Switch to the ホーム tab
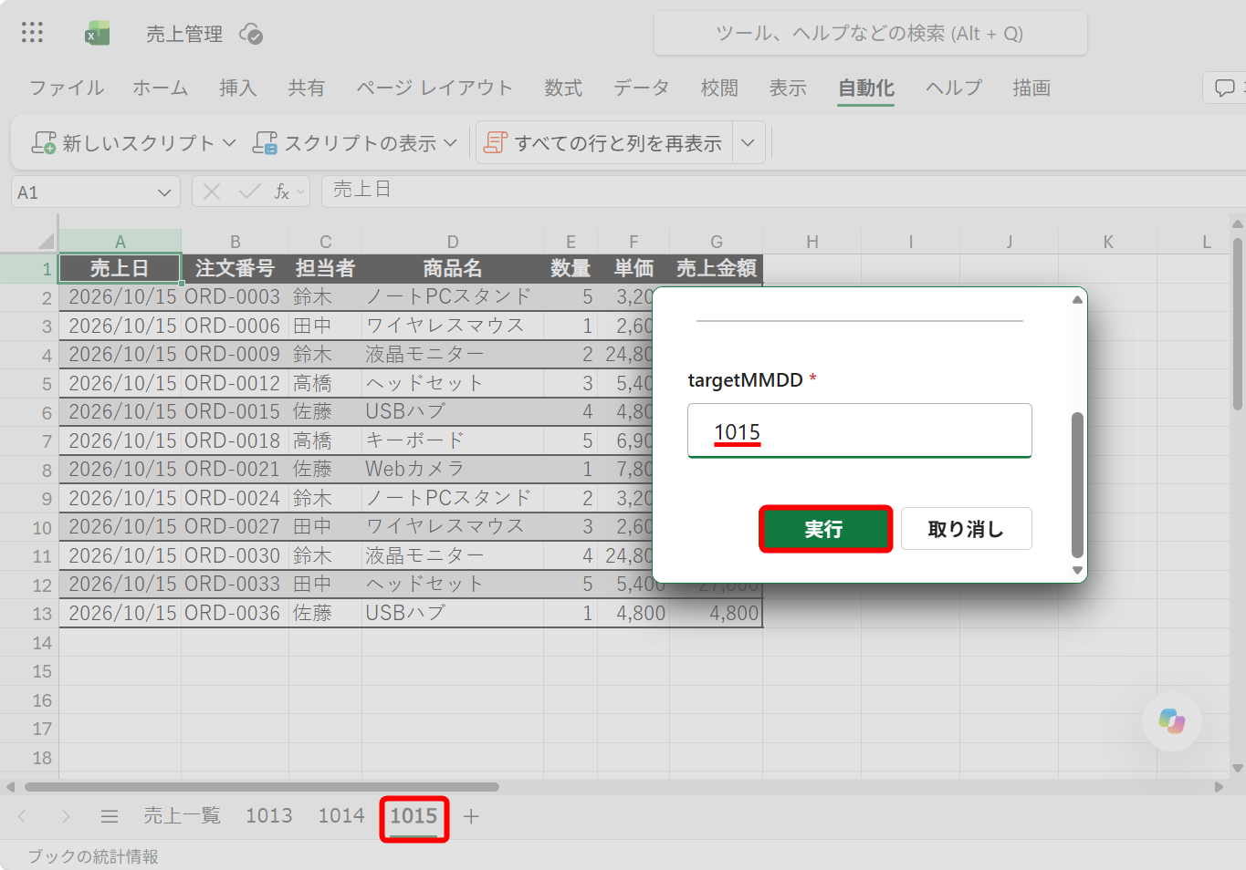The image size is (1246, 870). coord(161,88)
